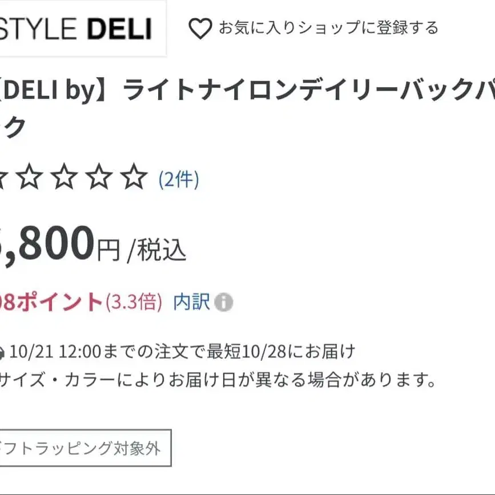Click the 10/21 12:00 delivery estimate line
The image size is (495, 495).
coord(182,351)
